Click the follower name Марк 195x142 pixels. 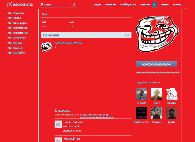click(x=157, y=103)
